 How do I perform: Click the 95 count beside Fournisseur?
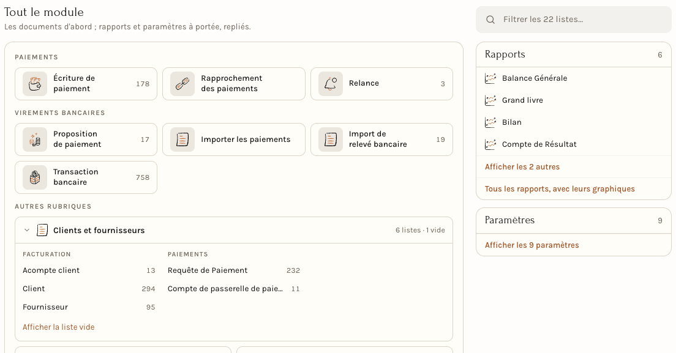(151, 307)
